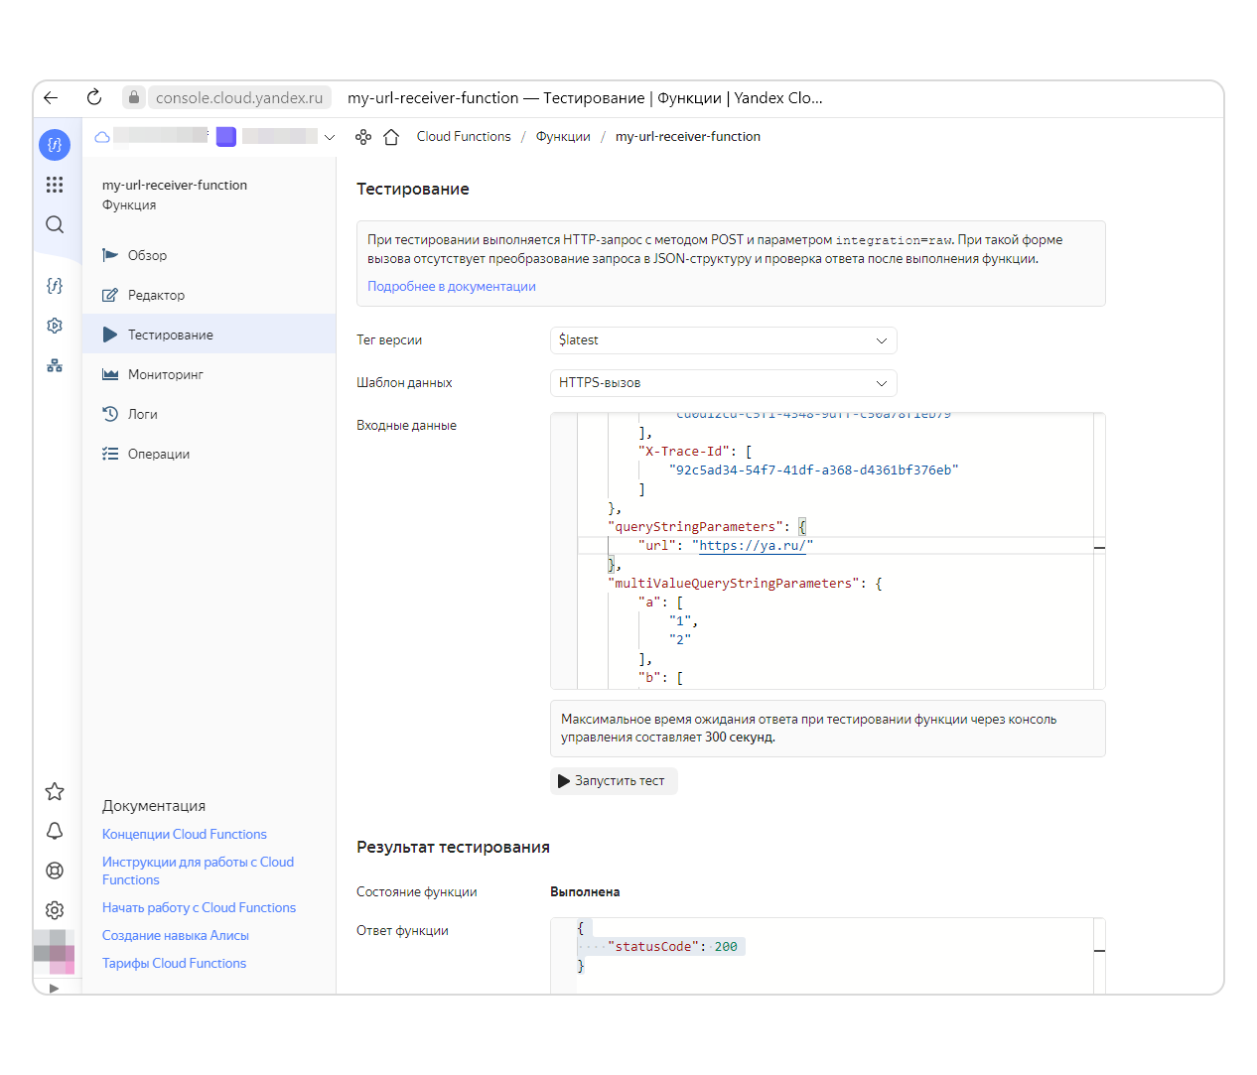This screenshot has width=1257, height=1075.
Task: Open the Инструкции для работы с Cloud Functions link
Action: coord(199,872)
